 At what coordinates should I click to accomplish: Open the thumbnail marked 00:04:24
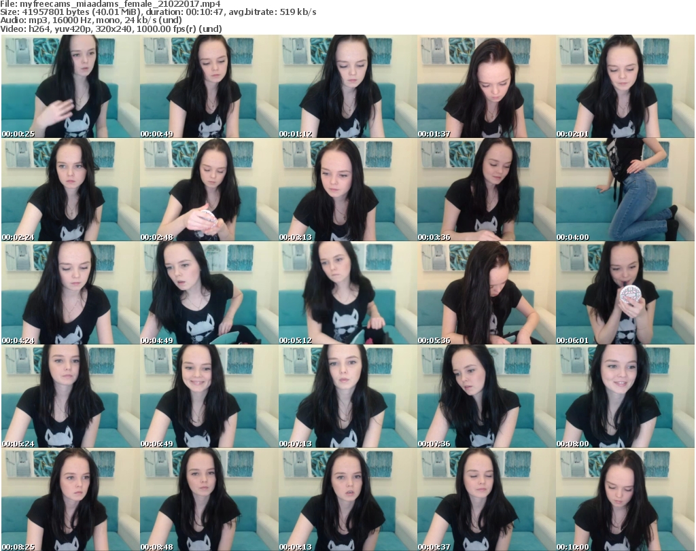coord(71,294)
